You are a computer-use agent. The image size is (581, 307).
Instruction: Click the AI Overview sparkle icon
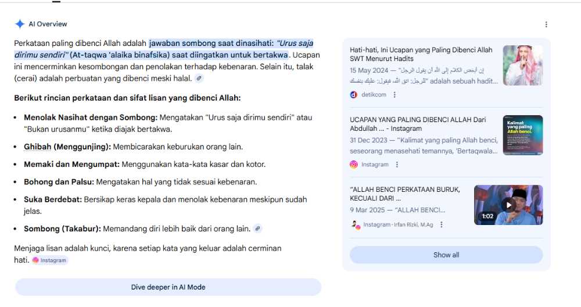20,24
